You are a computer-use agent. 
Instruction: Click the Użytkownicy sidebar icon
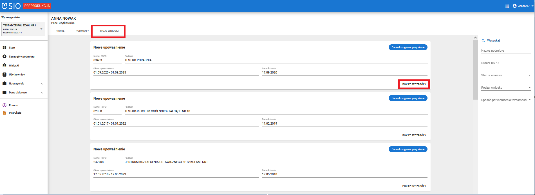[x=5, y=74]
